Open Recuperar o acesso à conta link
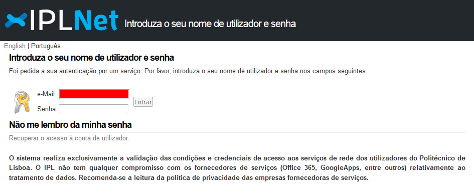The width and height of the screenshot is (474, 193). click(x=69, y=138)
